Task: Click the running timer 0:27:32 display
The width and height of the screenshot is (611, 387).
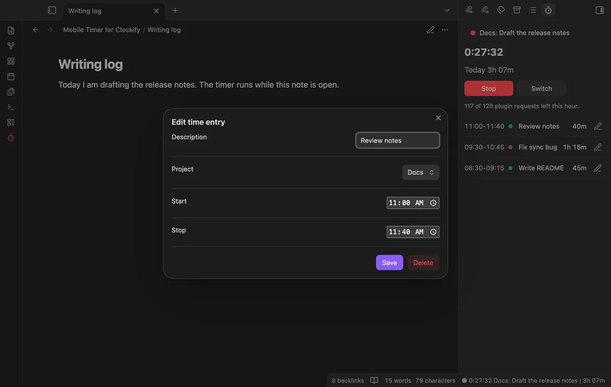Action: (484, 52)
